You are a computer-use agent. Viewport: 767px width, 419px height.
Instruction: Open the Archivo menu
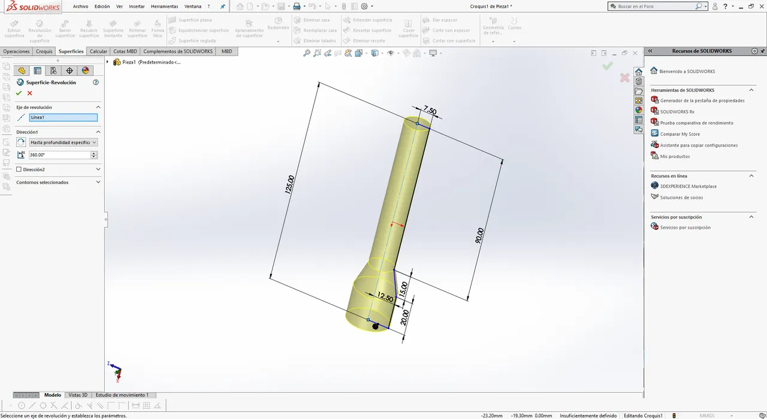pyautogui.click(x=80, y=7)
